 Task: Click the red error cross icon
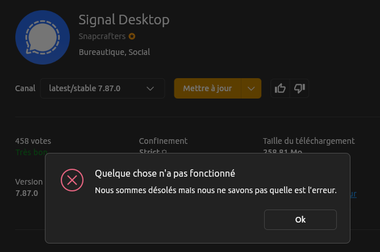click(x=72, y=180)
